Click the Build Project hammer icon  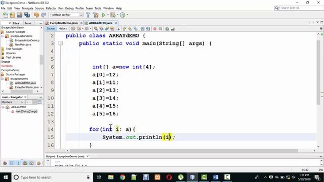click(x=88, y=15)
